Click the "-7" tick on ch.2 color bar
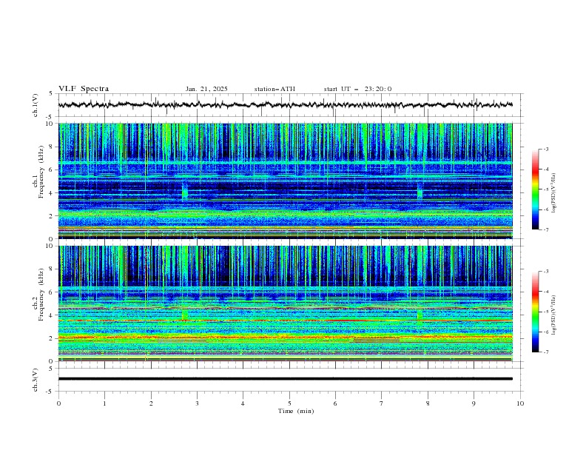The height and width of the screenshot is (453, 586). [x=546, y=352]
